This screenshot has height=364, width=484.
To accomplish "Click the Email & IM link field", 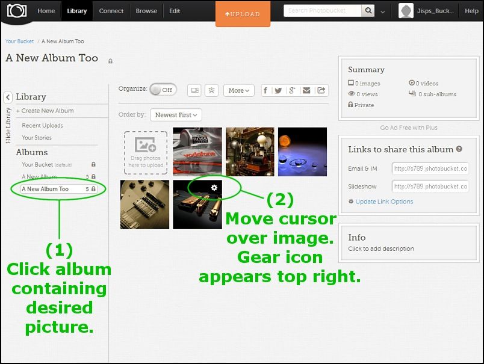I will coord(430,169).
